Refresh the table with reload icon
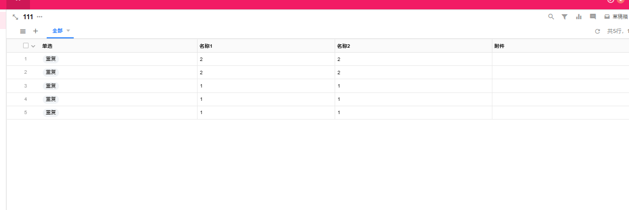 click(x=598, y=31)
